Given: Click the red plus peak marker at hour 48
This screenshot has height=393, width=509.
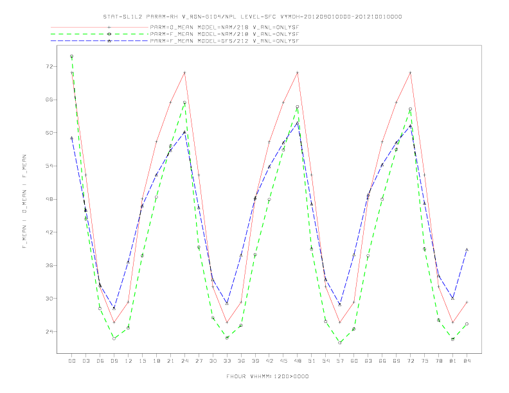Looking at the screenshot, I should coord(298,73).
